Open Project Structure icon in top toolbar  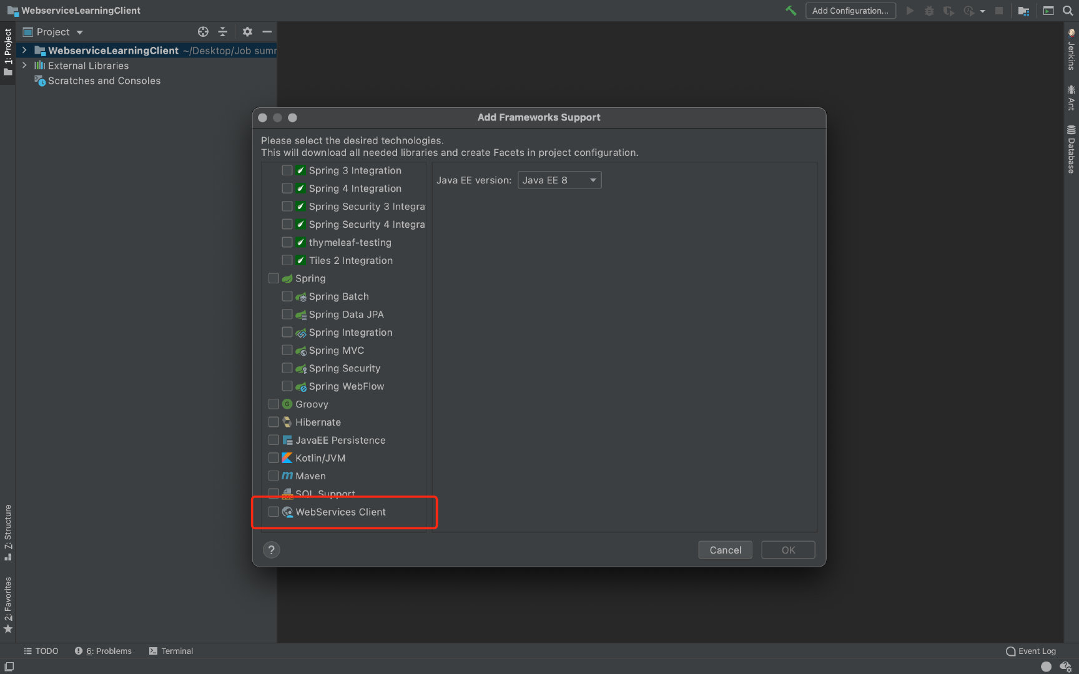(1023, 11)
